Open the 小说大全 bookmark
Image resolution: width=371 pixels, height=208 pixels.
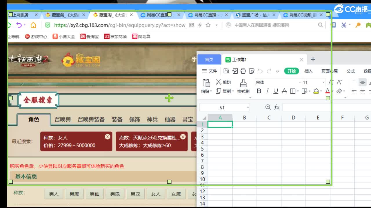pyautogui.click(x=64, y=36)
